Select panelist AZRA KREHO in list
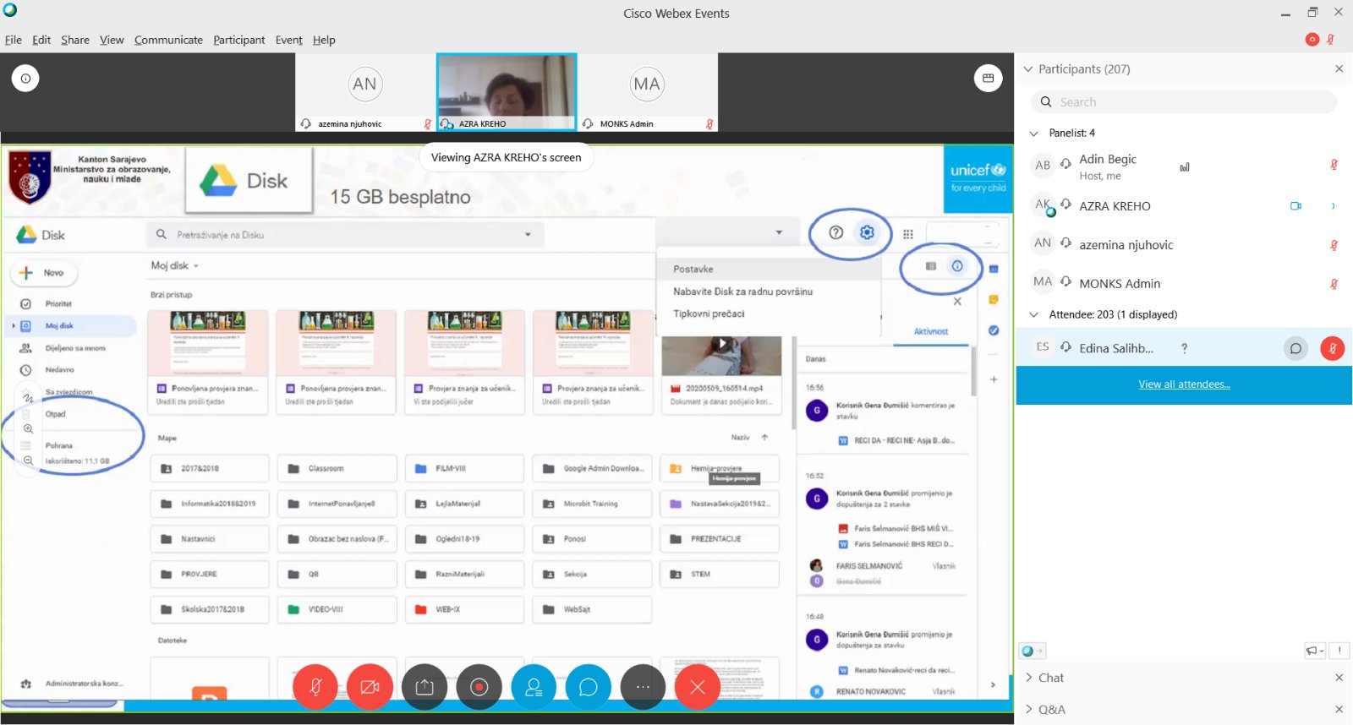Image resolution: width=1353 pixels, height=725 pixels. (x=1115, y=206)
